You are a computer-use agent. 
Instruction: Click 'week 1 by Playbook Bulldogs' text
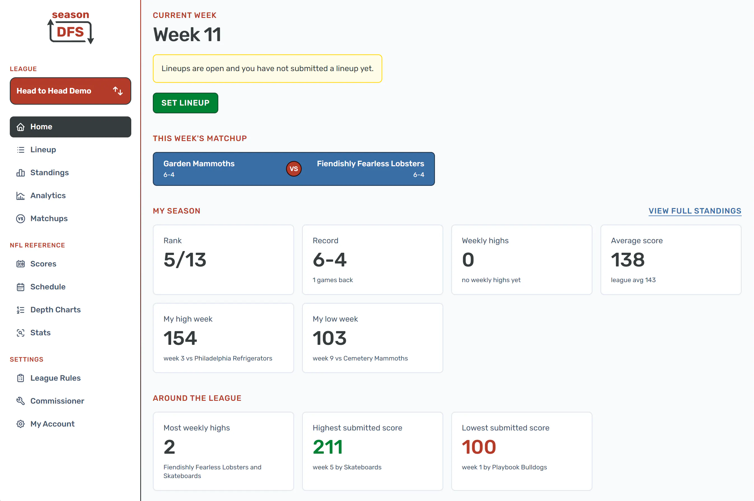pos(504,467)
